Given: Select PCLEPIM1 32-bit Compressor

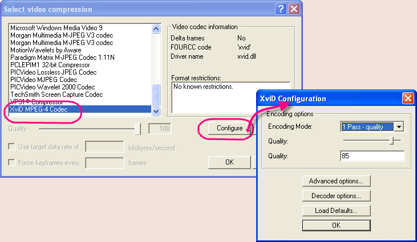Looking at the screenshot, I should click(80, 65).
